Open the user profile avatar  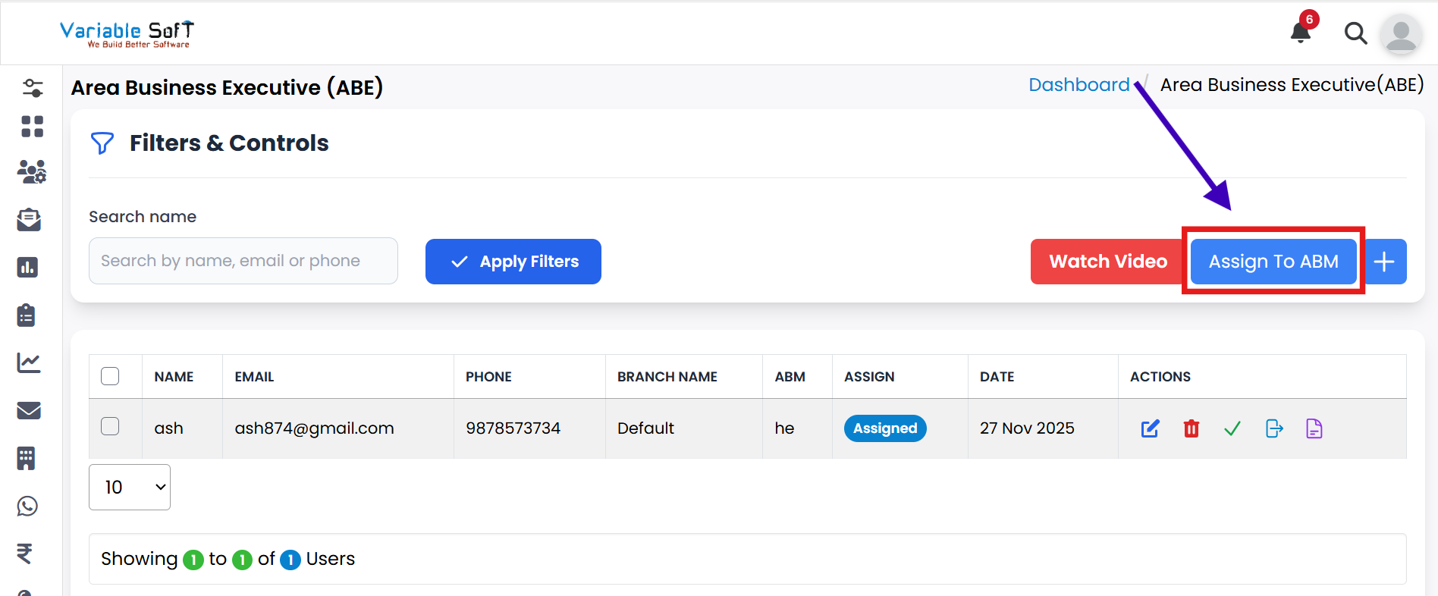point(1400,34)
